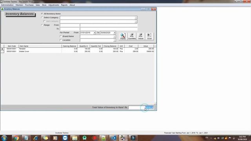Viewport: 251px width, 141px height.
Task: Click the Quantity In column header
Action: point(84,46)
